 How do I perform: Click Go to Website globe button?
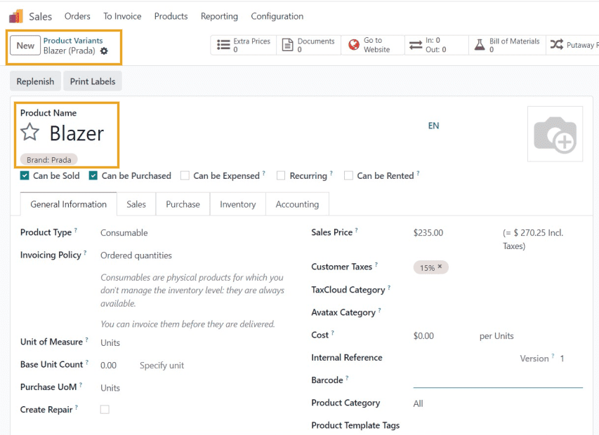pyautogui.click(x=369, y=46)
